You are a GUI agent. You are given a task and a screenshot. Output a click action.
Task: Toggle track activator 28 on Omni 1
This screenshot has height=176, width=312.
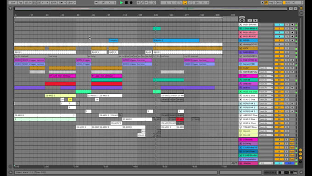(x=279, y=131)
